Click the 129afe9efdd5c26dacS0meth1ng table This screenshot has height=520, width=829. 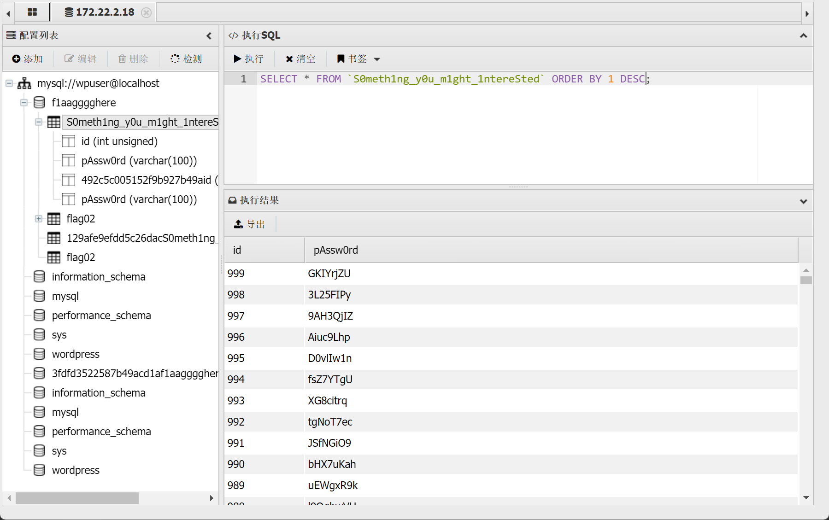(142, 238)
